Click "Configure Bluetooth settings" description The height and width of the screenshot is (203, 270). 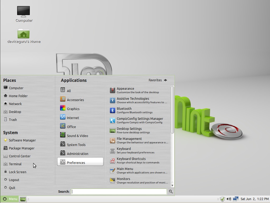point(135,112)
